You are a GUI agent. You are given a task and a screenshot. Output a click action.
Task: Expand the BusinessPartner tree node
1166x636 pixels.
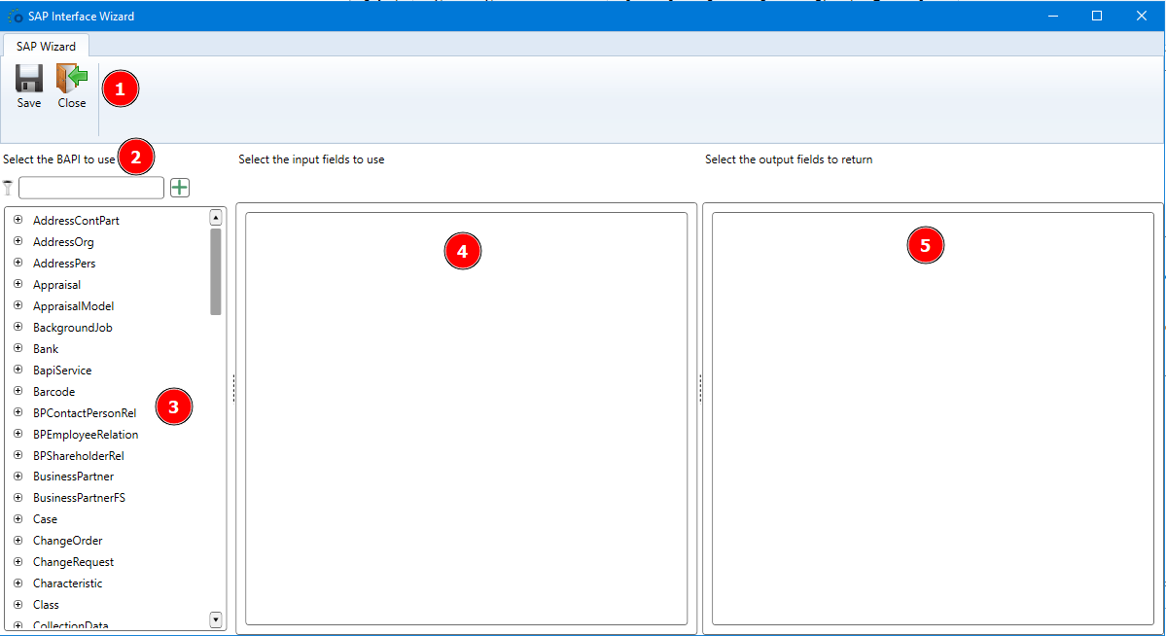[x=18, y=477]
